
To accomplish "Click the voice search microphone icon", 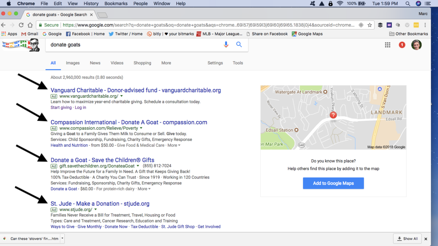I will 226,45.
